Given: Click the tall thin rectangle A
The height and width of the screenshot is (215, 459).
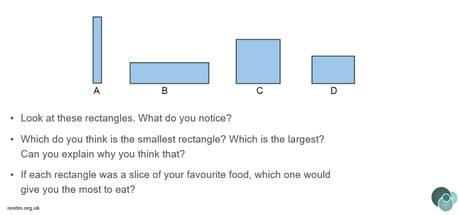Looking at the screenshot, I should tap(97, 50).
